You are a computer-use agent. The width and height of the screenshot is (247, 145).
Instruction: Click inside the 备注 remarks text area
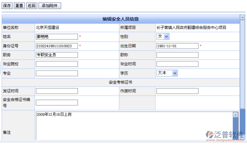(134, 127)
